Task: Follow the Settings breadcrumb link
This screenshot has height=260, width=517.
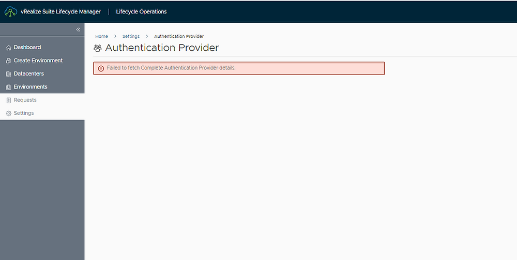Action: 131,36
